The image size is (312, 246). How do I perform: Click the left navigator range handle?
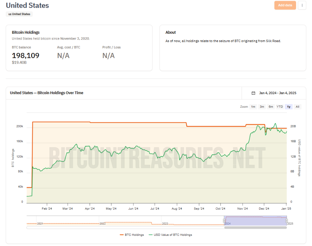[224, 221]
